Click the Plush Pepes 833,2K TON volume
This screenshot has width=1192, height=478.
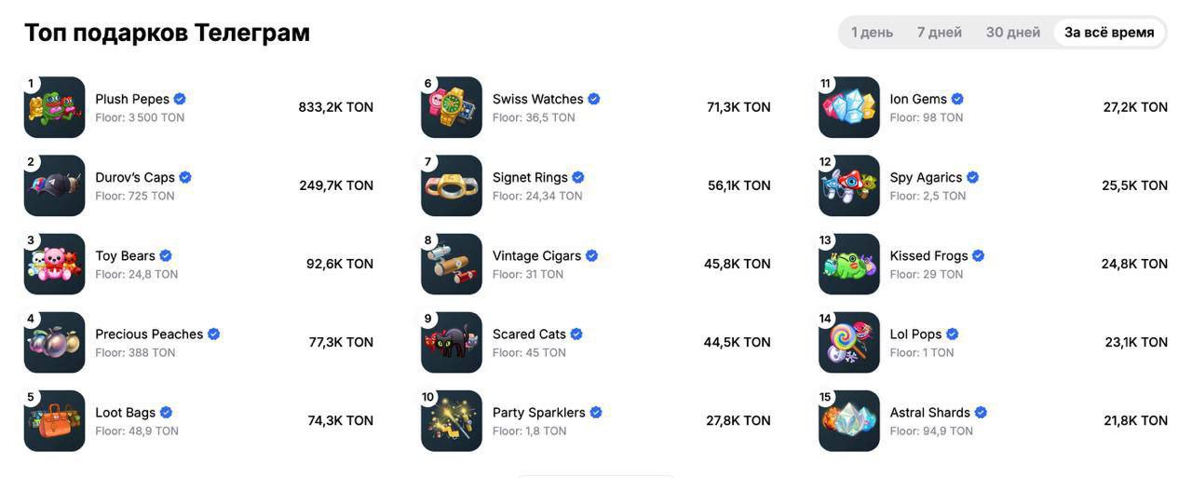click(336, 107)
